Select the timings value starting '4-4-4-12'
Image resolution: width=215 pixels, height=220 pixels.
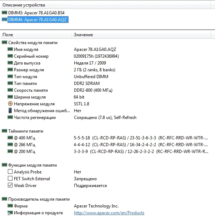tap(141, 145)
